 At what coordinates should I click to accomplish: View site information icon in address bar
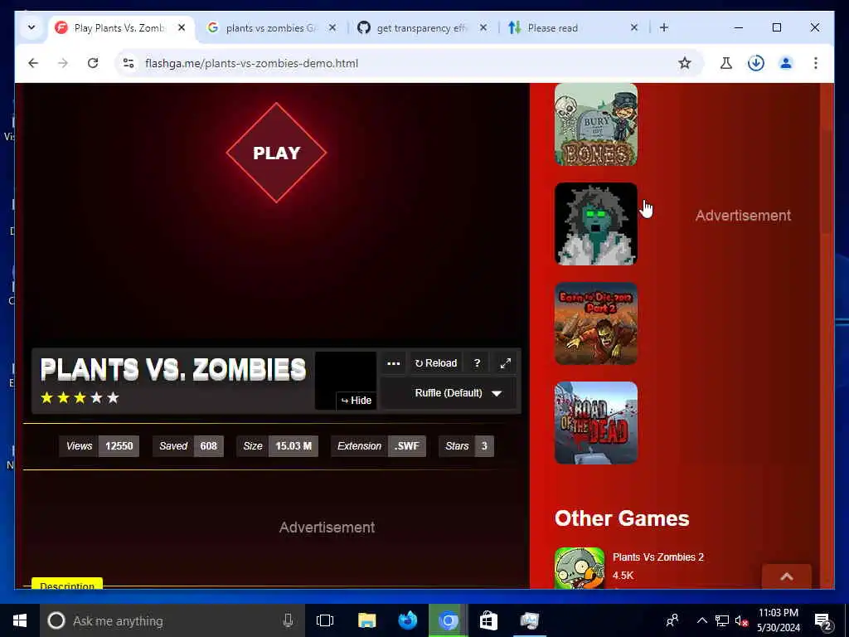tap(129, 63)
